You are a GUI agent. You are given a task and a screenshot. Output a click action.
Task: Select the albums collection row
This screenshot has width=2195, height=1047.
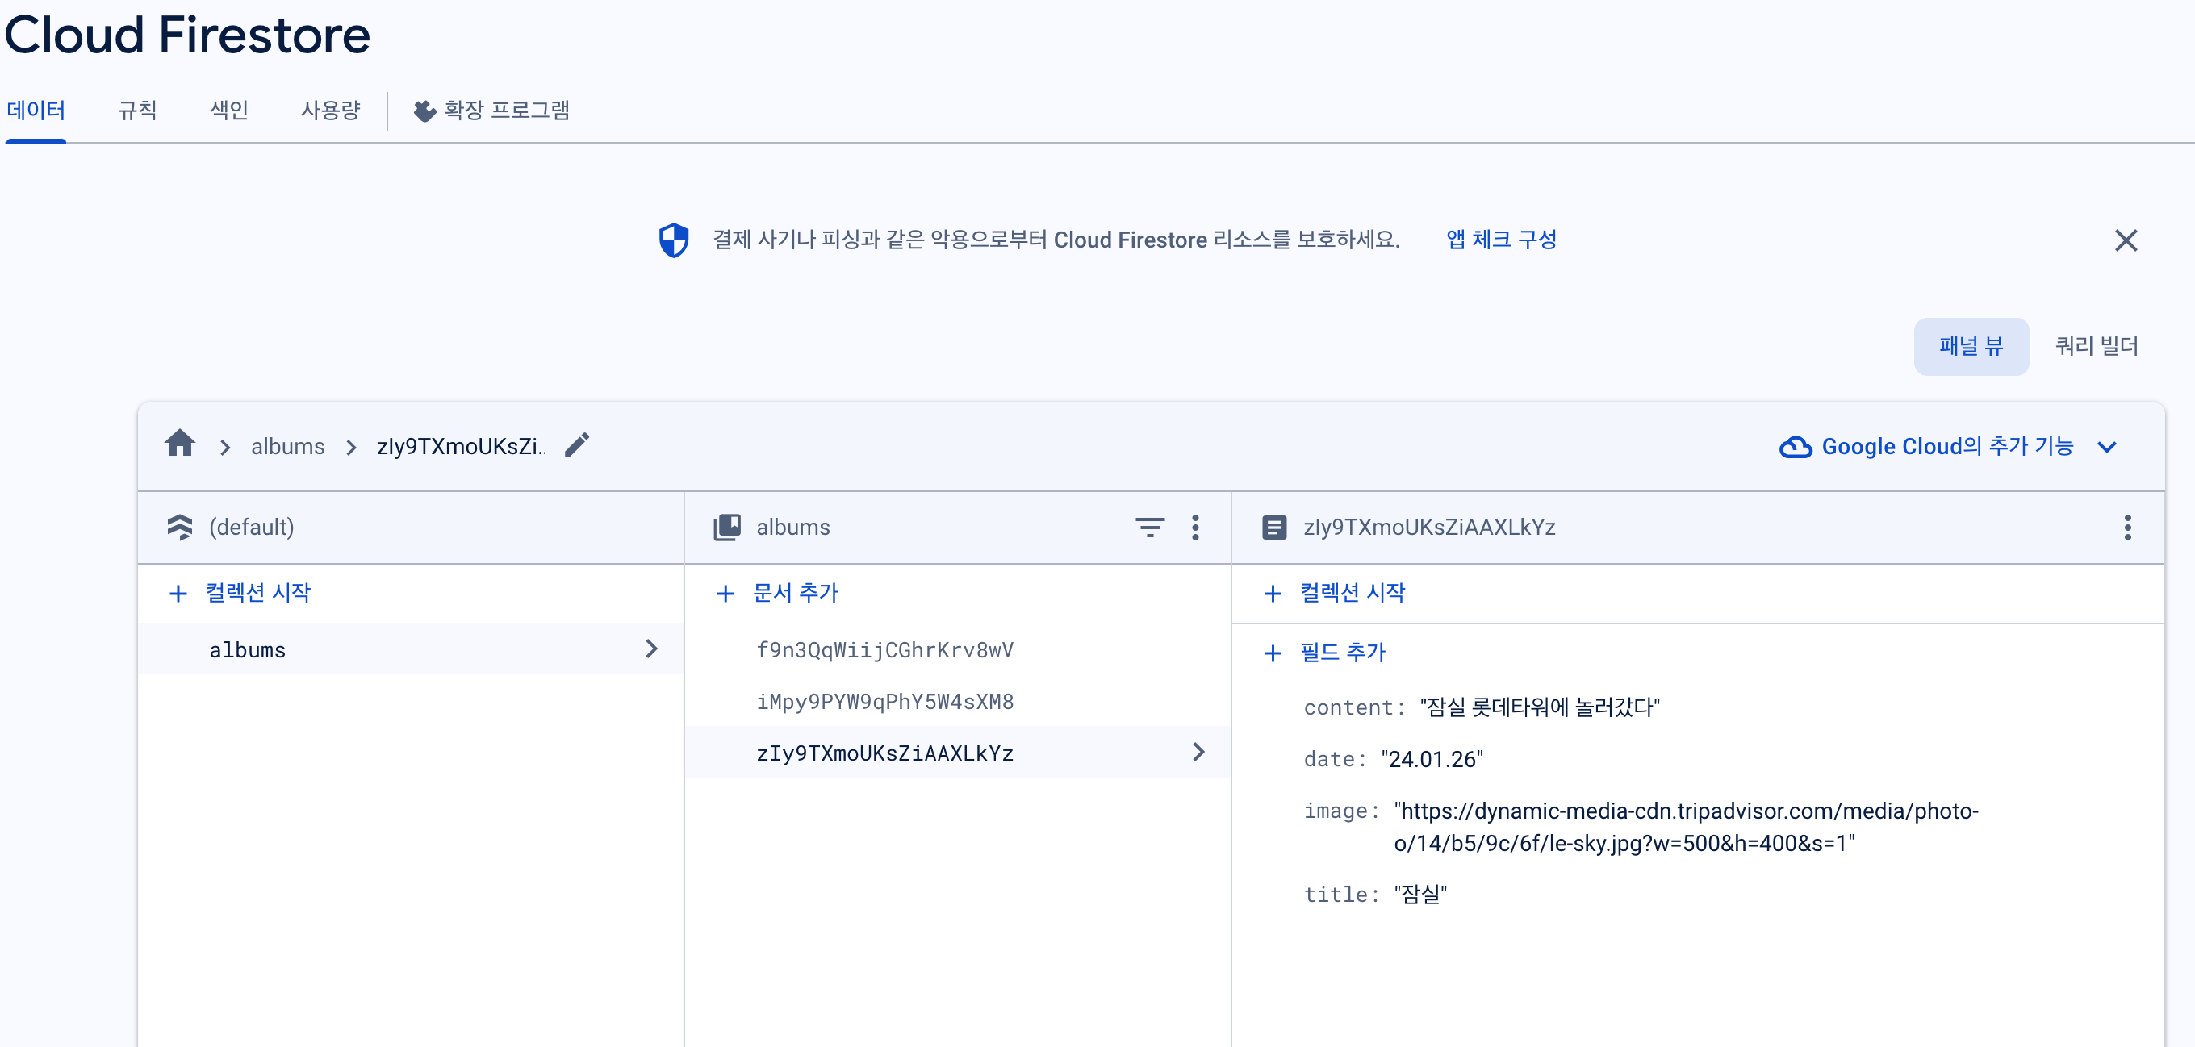click(x=411, y=649)
